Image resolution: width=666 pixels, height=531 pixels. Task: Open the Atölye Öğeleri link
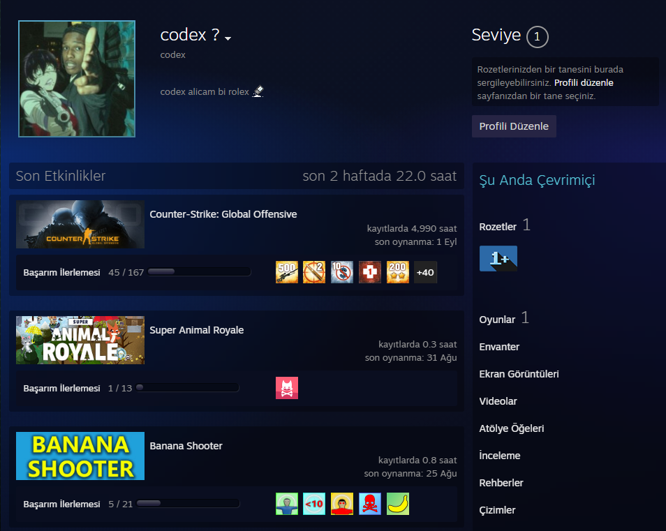512,428
